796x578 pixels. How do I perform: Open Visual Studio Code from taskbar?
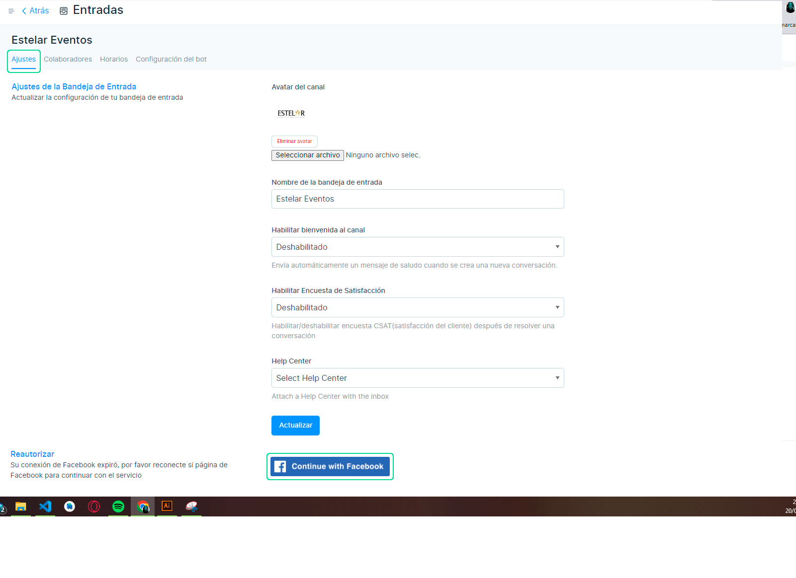point(45,506)
